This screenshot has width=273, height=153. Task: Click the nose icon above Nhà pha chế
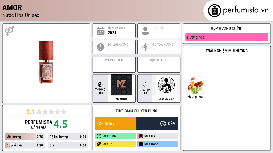145,84
